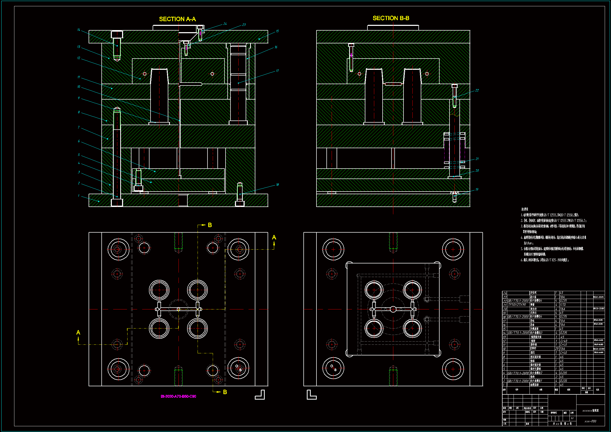Click part balloon number 24
611x432 pixels.
click(225, 24)
